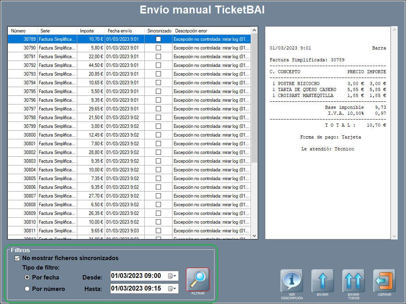
Task: Click the Cerrar exit icon
Action: tap(384, 281)
